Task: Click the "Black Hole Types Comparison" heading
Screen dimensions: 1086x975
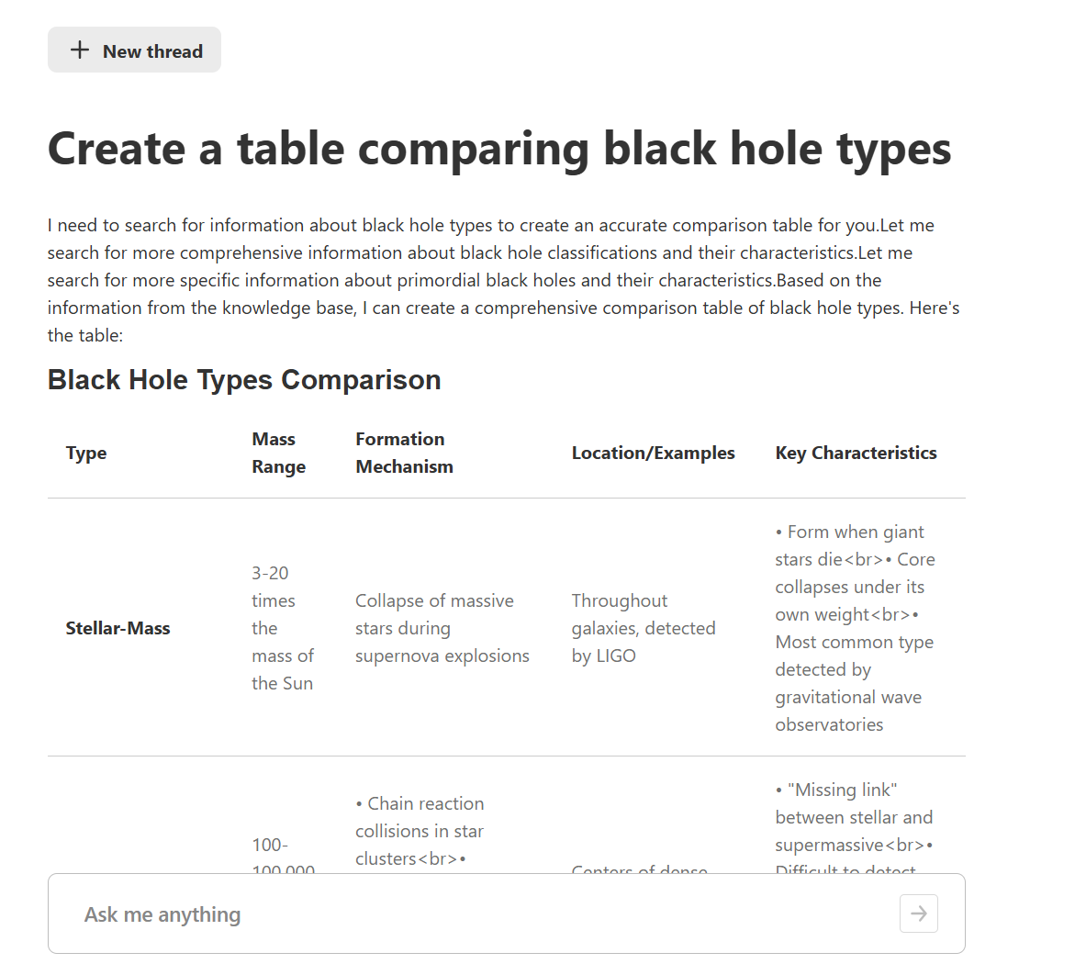Action: (x=244, y=380)
